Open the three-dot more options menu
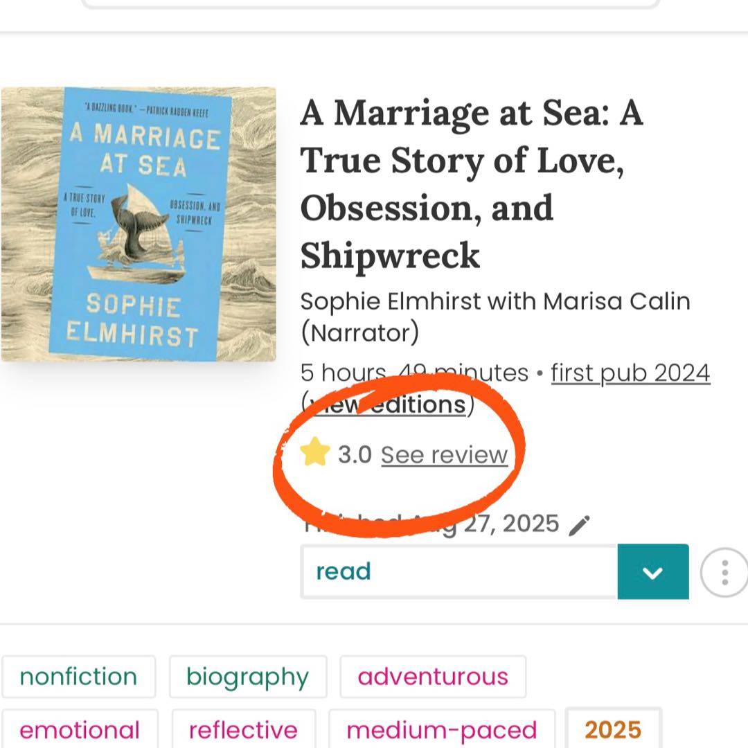 pos(724,572)
